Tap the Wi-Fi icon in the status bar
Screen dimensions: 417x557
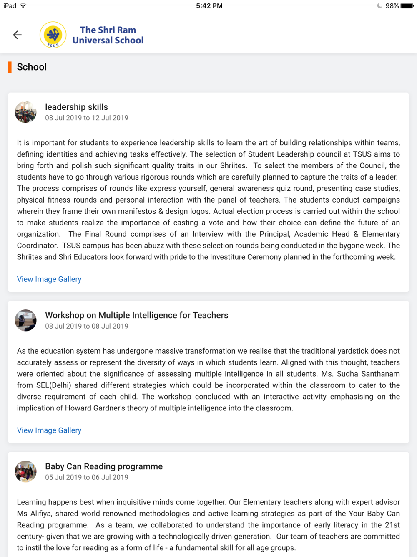(x=23, y=6)
